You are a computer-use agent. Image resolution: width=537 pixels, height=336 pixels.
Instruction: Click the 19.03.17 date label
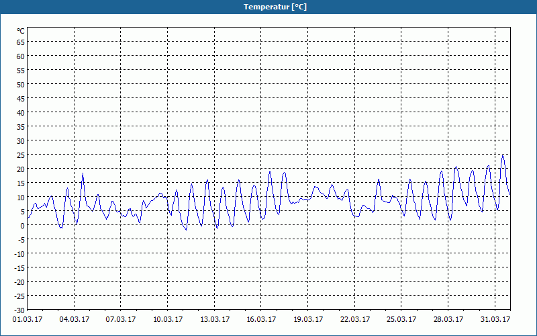coord(308,319)
